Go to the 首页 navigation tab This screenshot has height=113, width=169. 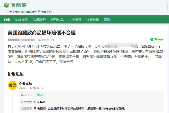click(x=7, y=20)
